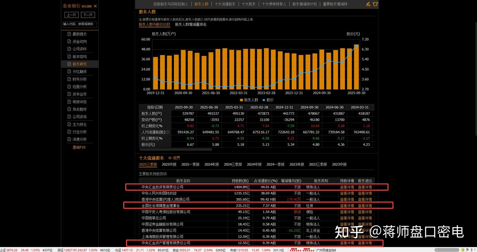Screen dimensions: 477x252
Task: Click the 主力持仓 document icon
Action: pyautogui.click(x=69, y=124)
